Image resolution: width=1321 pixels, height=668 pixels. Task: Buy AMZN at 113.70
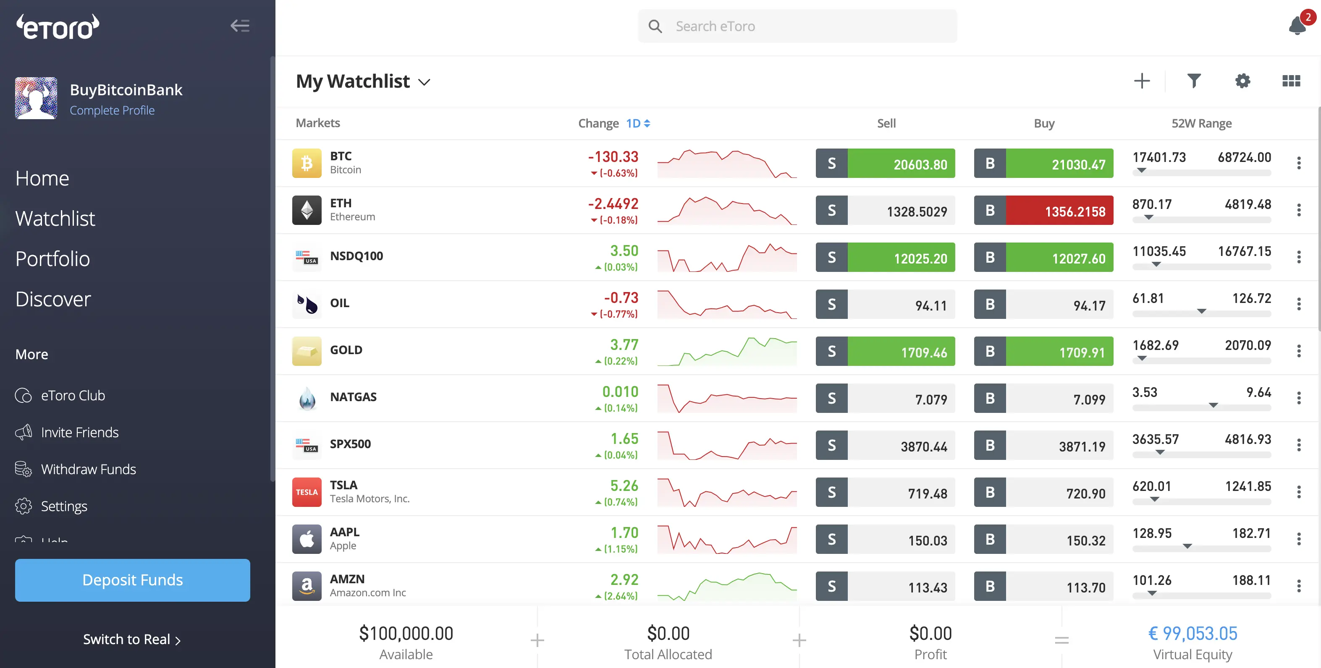[x=1043, y=586]
